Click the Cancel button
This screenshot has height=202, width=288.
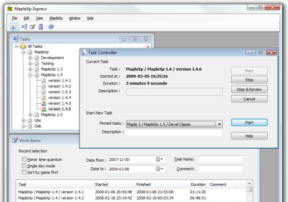point(249,99)
